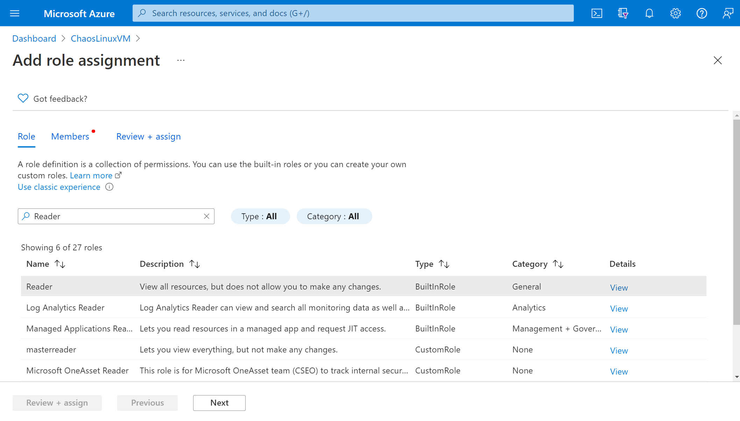Select the Role tab
740x421 pixels.
tap(27, 136)
